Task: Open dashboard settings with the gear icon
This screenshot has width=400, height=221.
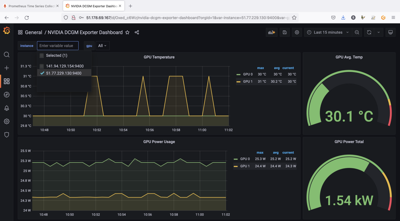Action: coord(297,32)
